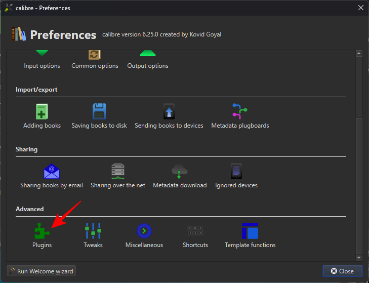Open conversion Output options
The image size is (369, 283).
tap(148, 60)
